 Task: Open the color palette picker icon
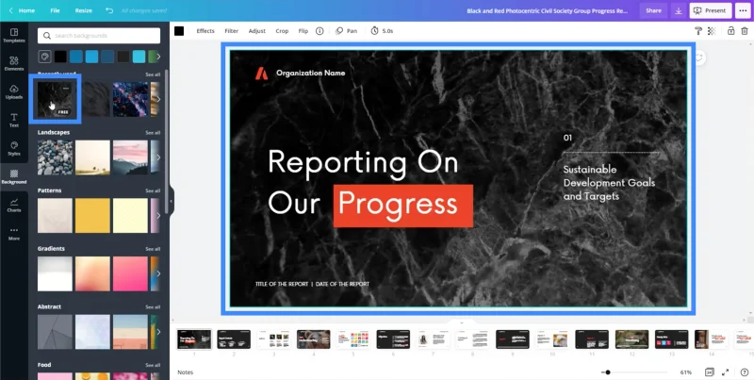pyautogui.click(x=44, y=57)
